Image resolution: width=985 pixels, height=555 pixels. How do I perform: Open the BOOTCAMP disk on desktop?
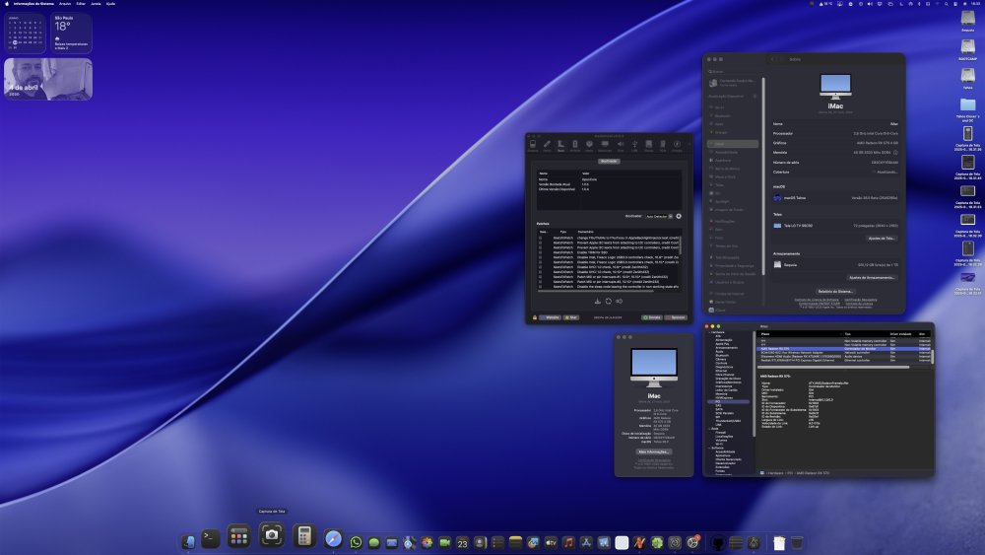[967, 47]
